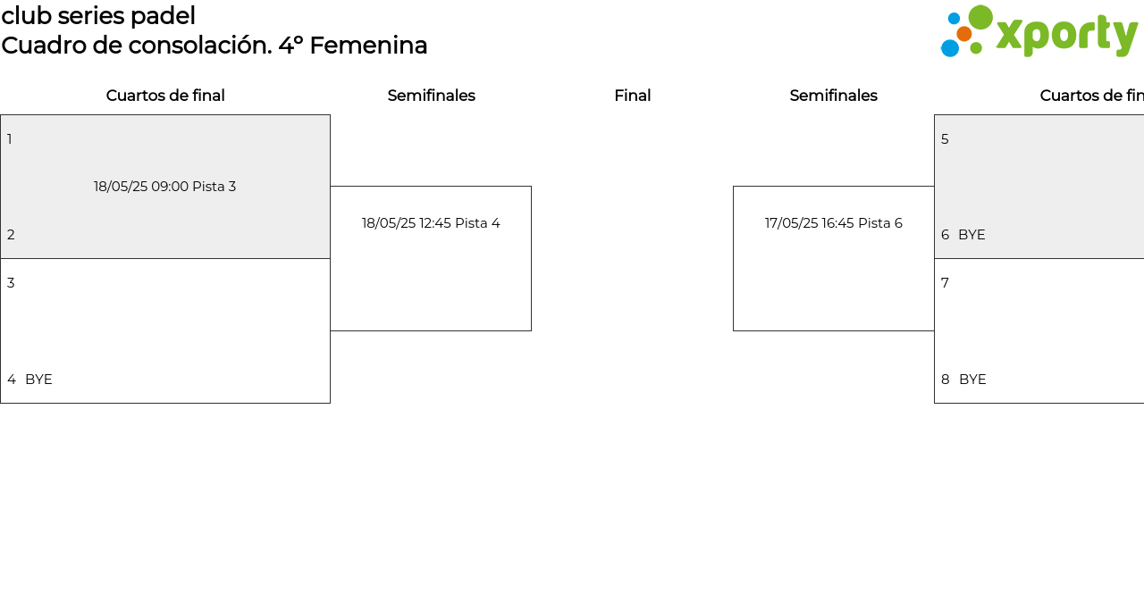The image size is (1144, 593).
Task: Click the left 'Cuartos de final' header
Action: pyautogui.click(x=165, y=96)
